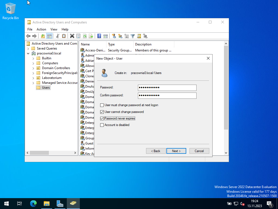Expand the Laboratorium organizational unit
The width and height of the screenshot is (278, 209).
[33, 78]
